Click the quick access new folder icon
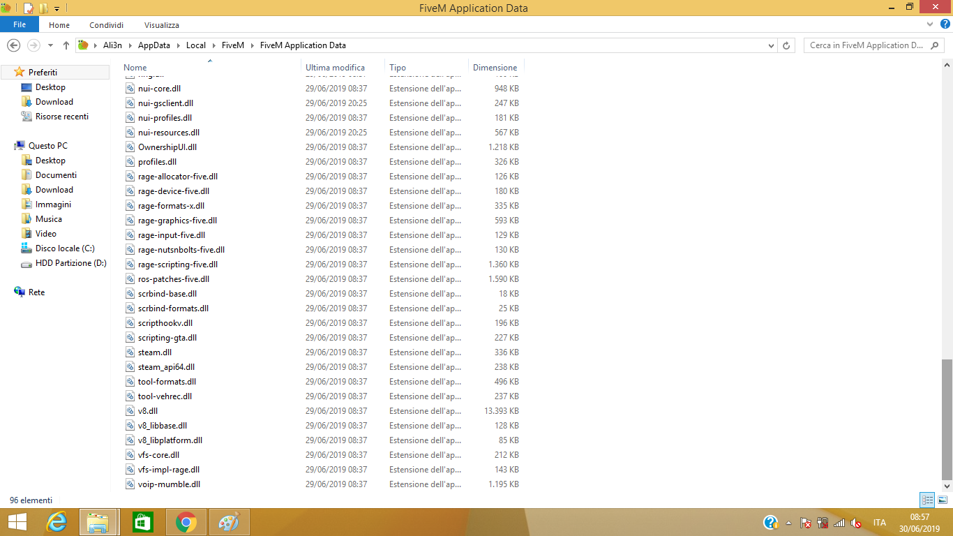The height and width of the screenshot is (536, 953). point(43,8)
